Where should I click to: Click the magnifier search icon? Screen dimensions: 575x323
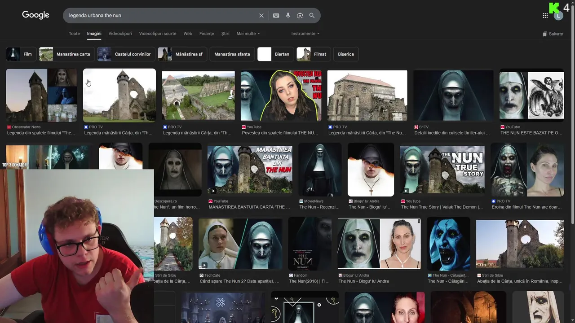[312, 16]
